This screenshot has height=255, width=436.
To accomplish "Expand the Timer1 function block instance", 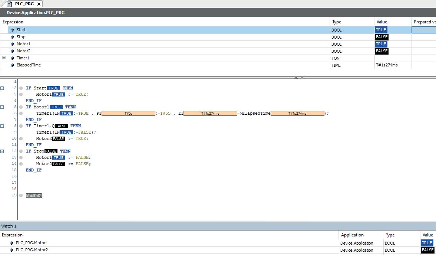I will (4, 58).
